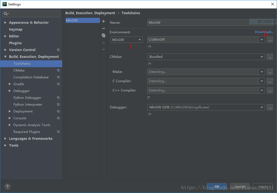
Task: Open CMake settings page
Action: [x=19, y=70]
